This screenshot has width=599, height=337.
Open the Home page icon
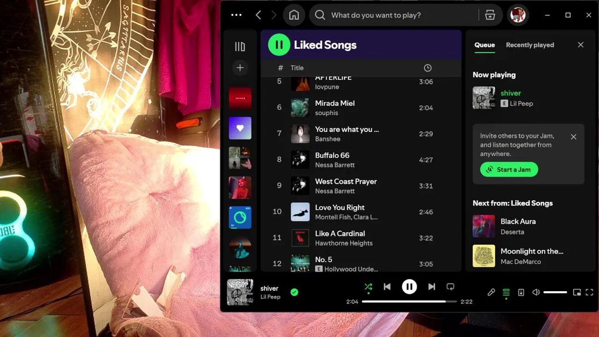tap(294, 15)
